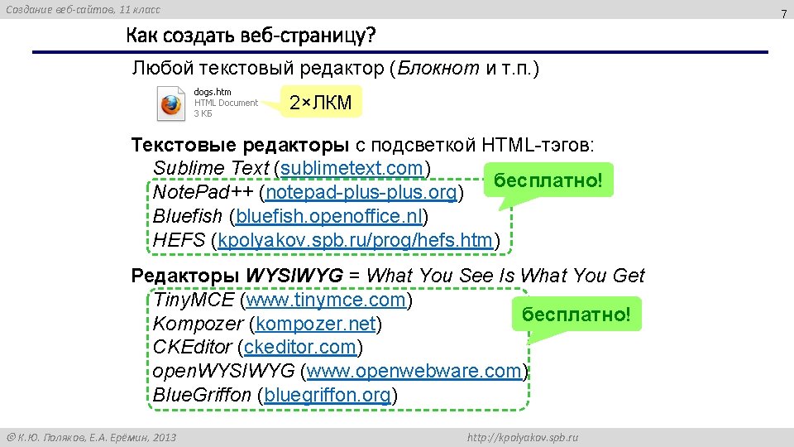This screenshot has height=447, width=794.
Task: Open the sublimetext.com link
Action: coord(352,168)
